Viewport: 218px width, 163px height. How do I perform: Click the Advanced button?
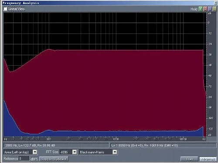[x=208, y=159]
